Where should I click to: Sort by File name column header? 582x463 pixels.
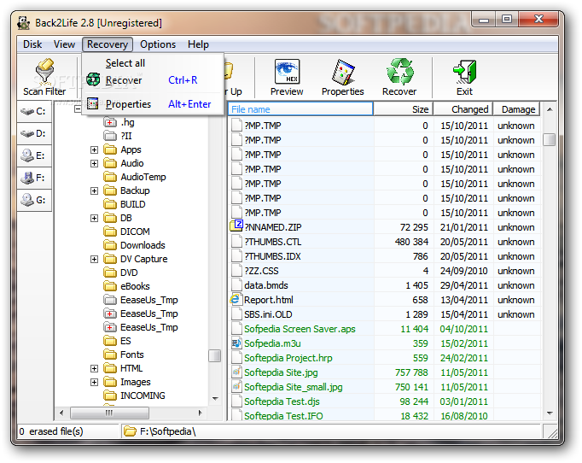[300, 108]
